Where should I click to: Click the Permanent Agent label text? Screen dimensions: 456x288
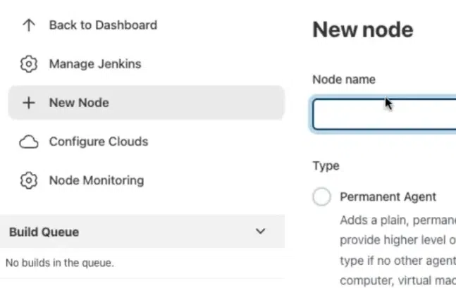[x=388, y=196]
